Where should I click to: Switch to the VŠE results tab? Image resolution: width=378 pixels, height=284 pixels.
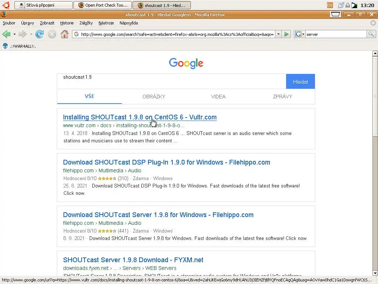point(89,97)
